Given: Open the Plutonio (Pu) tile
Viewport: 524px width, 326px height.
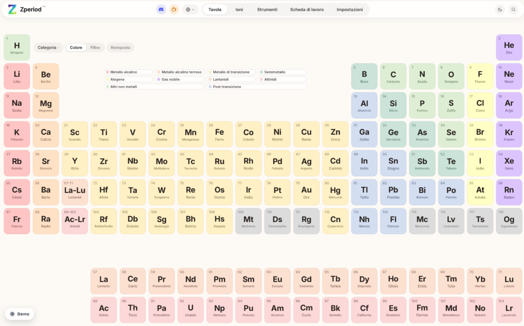Looking at the screenshot, I should coord(248,310).
